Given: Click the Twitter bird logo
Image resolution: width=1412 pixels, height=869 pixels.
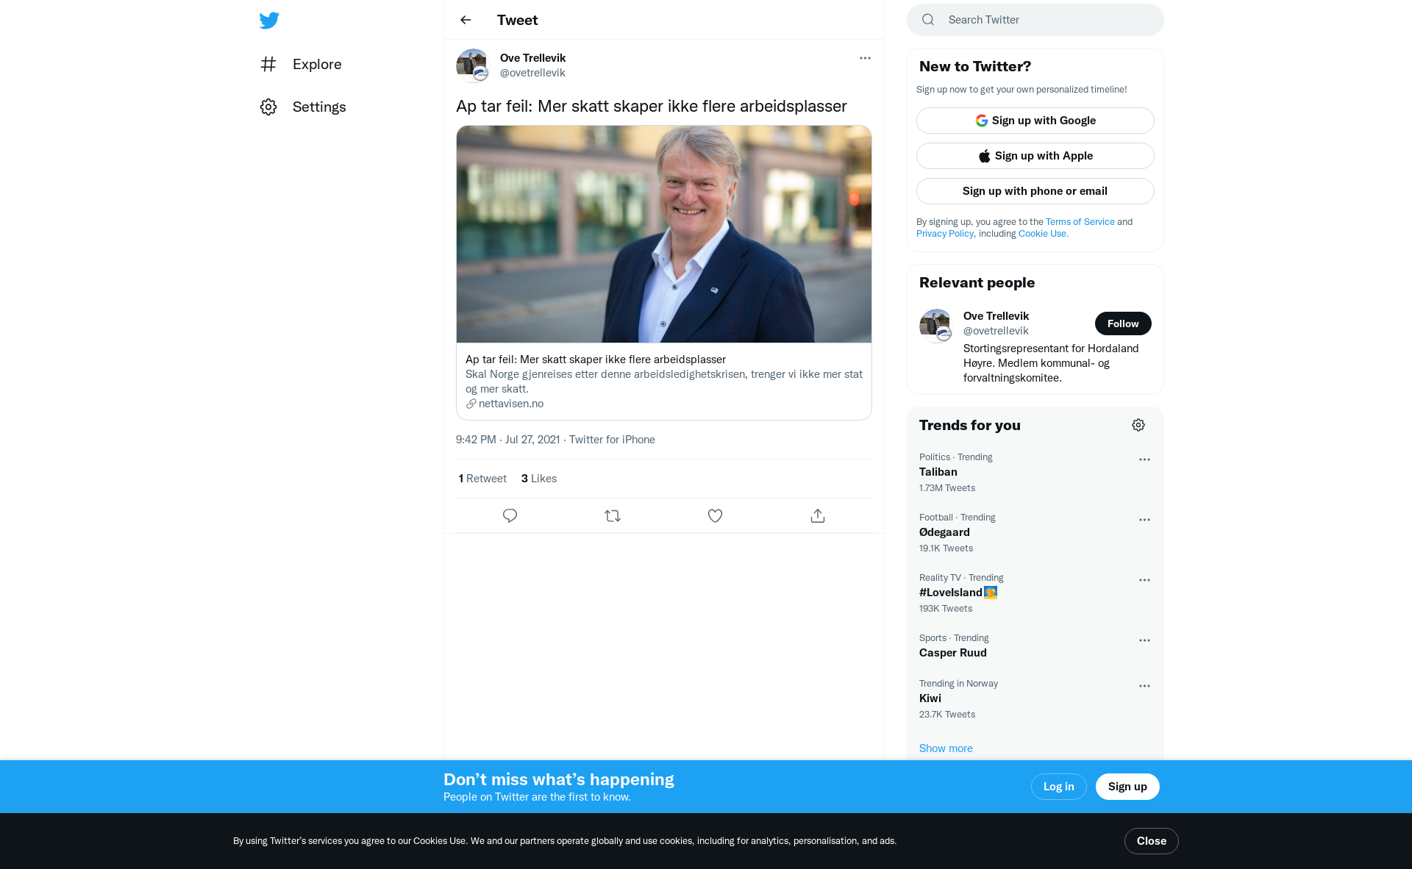Looking at the screenshot, I should pos(269,20).
